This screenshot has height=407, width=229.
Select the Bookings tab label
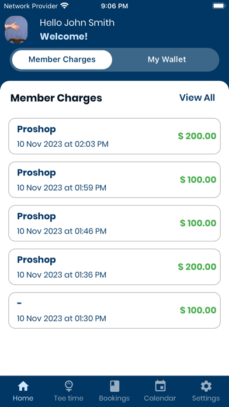[114, 398]
